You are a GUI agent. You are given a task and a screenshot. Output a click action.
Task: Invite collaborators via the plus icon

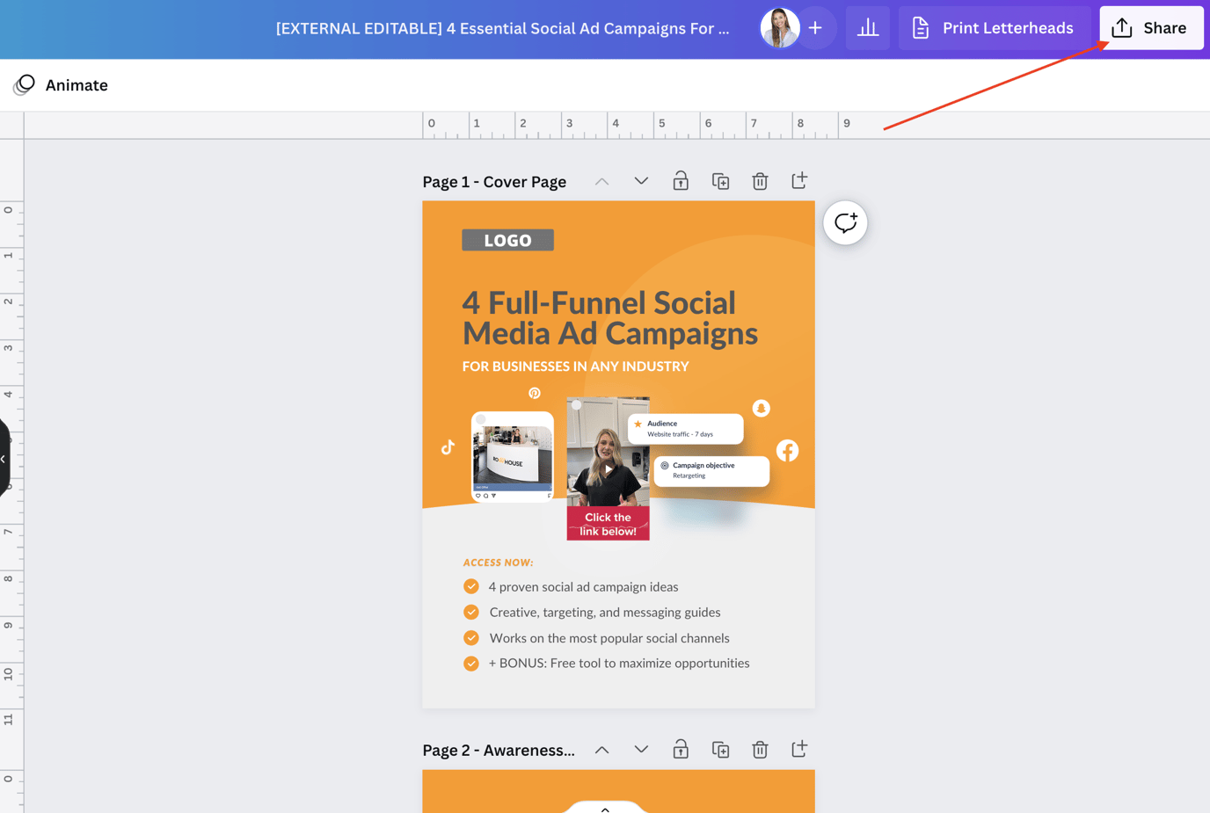pyautogui.click(x=814, y=27)
